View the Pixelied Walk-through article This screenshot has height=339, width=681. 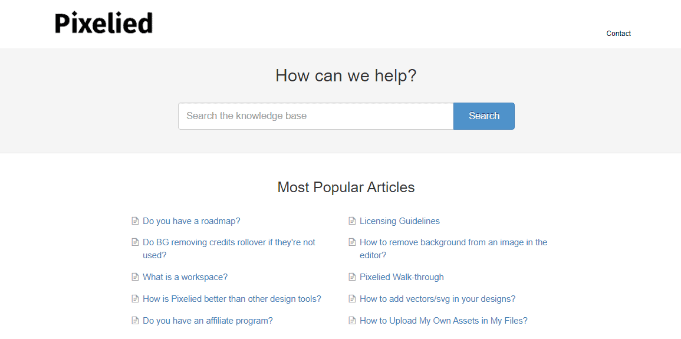click(x=402, y=277)
